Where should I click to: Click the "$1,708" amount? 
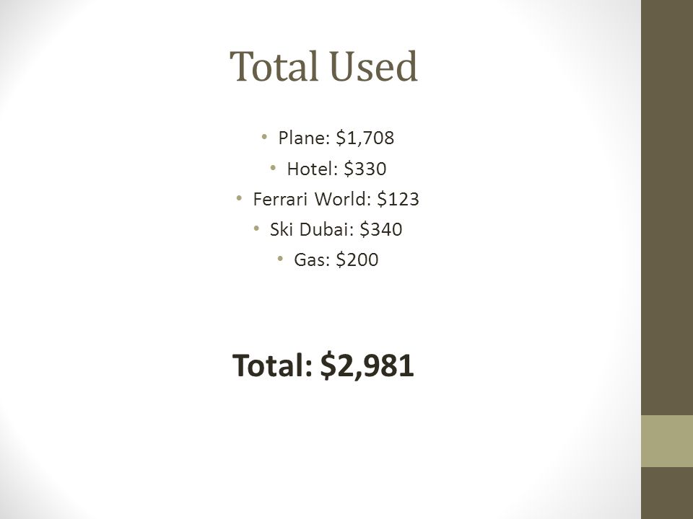365,138
